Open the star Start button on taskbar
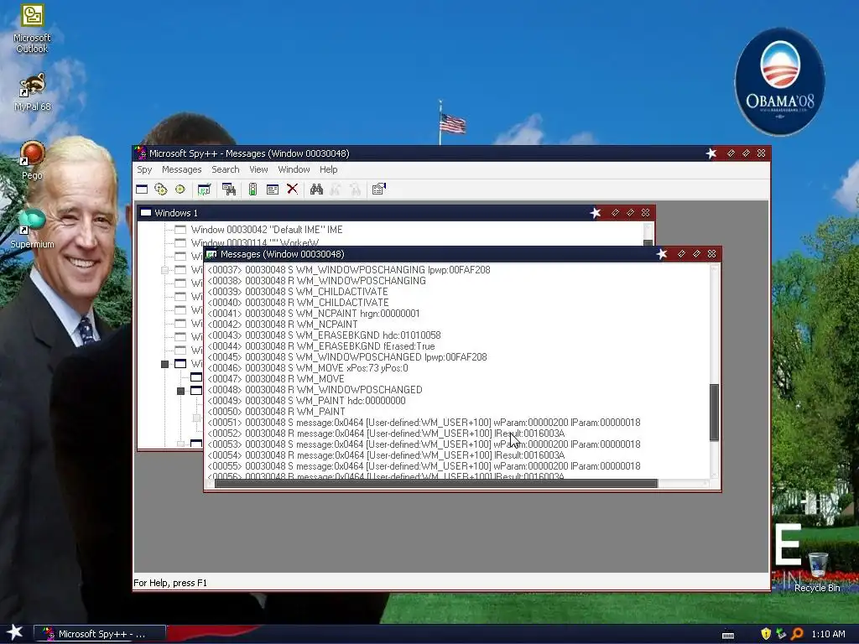 [15, 633]
